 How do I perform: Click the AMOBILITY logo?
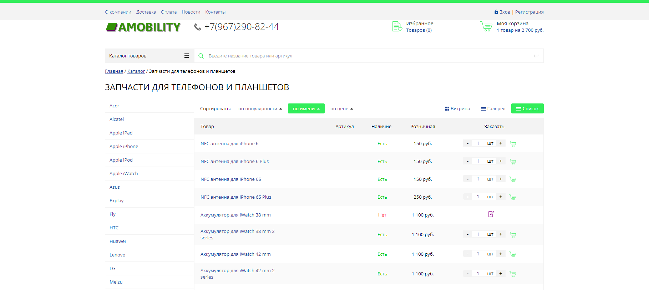(143, 27)
